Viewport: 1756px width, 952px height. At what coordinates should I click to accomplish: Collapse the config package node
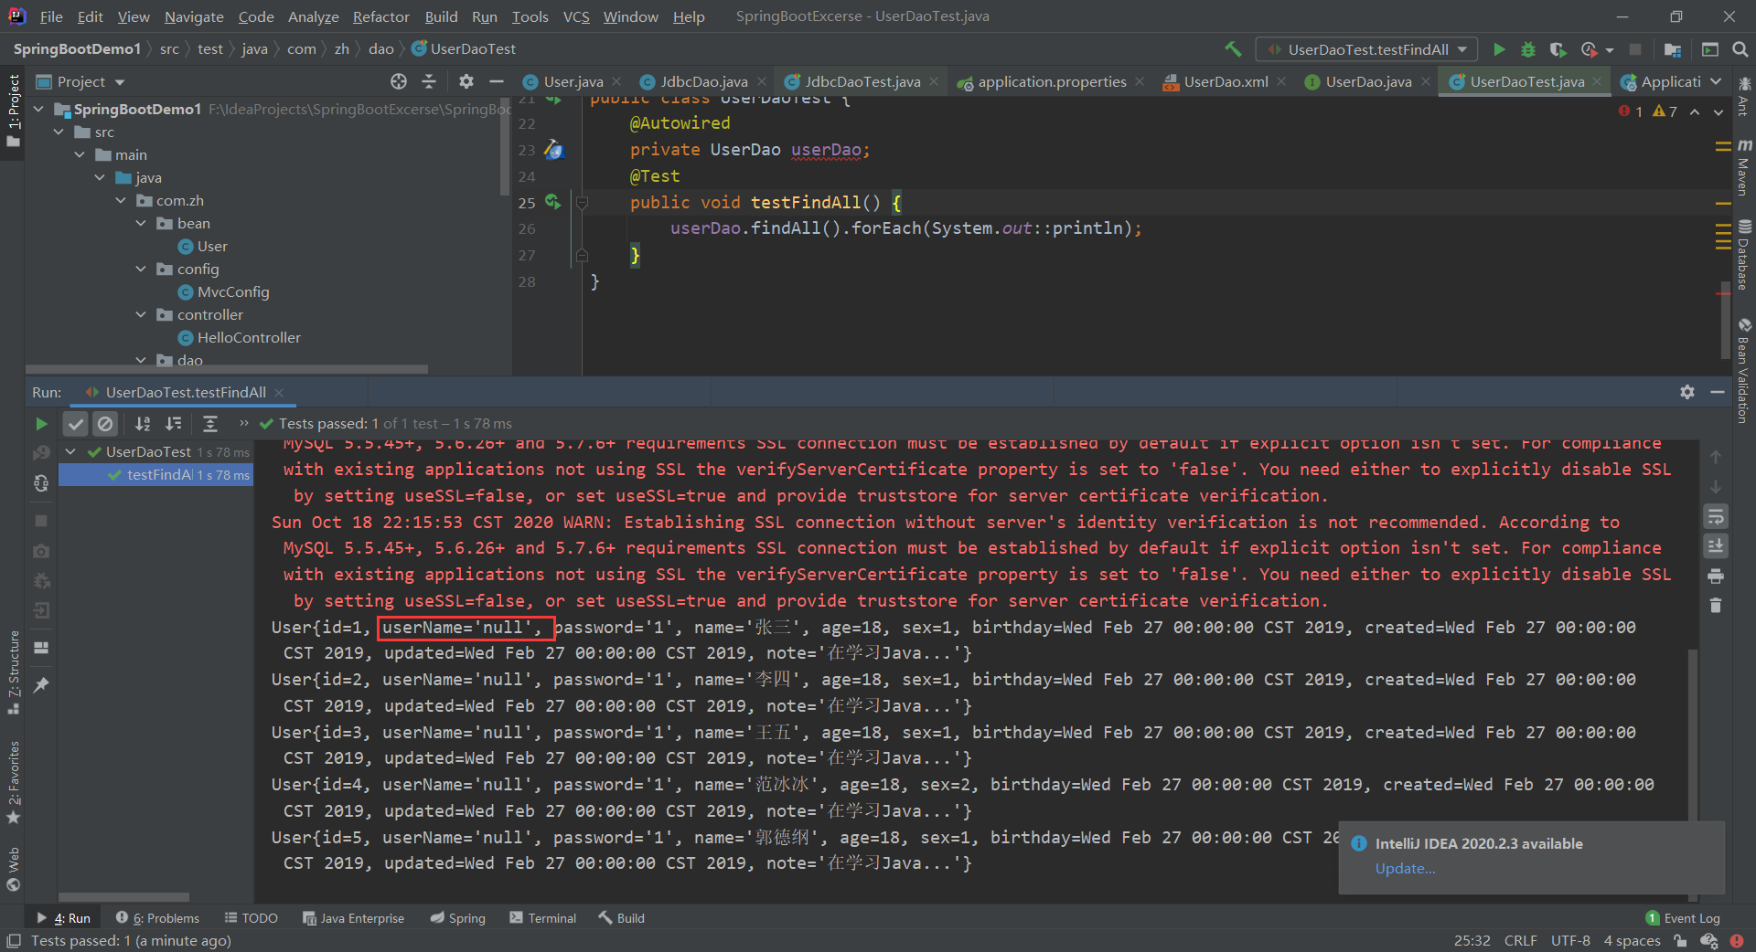pos(141,269)
